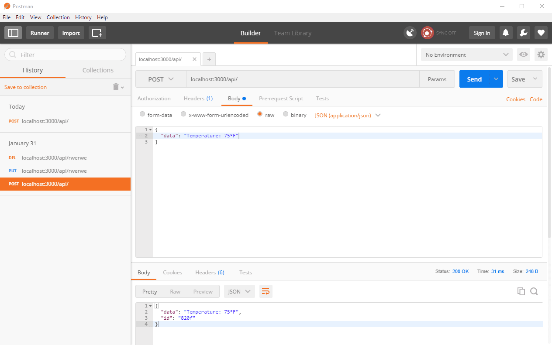Open the POST method dropdown
Image resolution: width=552 pixels, height=345 pixels.
pos(161,79)
